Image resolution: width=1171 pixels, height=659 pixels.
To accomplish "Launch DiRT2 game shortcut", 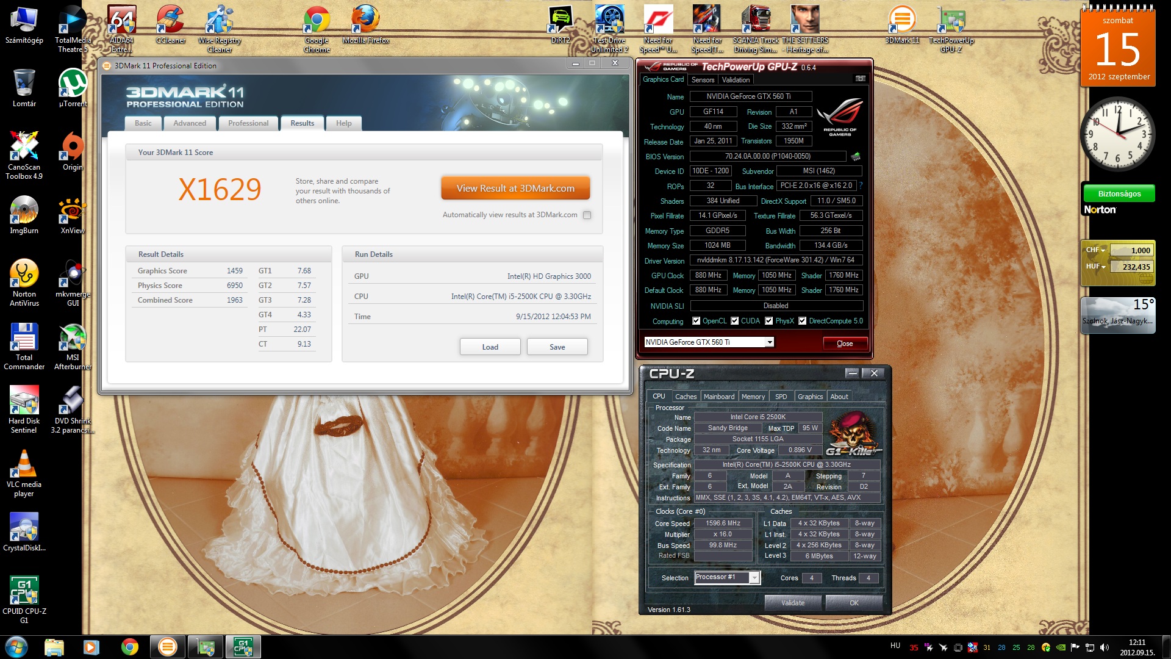I will click(560, 24).
